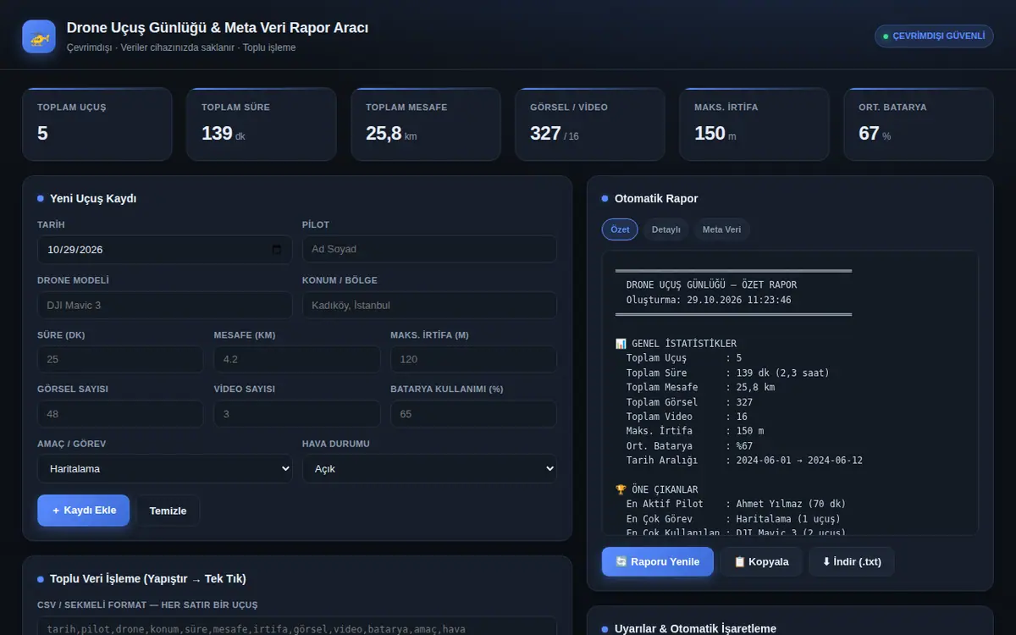Screen dimensions: 1016x635
Task: Click the Drone Modeli input field
Action: tap(165, 305)
